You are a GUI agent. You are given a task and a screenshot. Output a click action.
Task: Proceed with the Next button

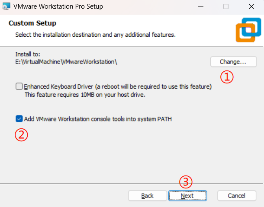tap(187, 196)
